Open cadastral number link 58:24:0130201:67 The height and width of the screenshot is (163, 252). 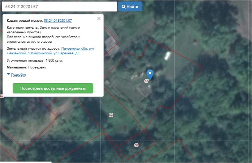tap(58, 21)
